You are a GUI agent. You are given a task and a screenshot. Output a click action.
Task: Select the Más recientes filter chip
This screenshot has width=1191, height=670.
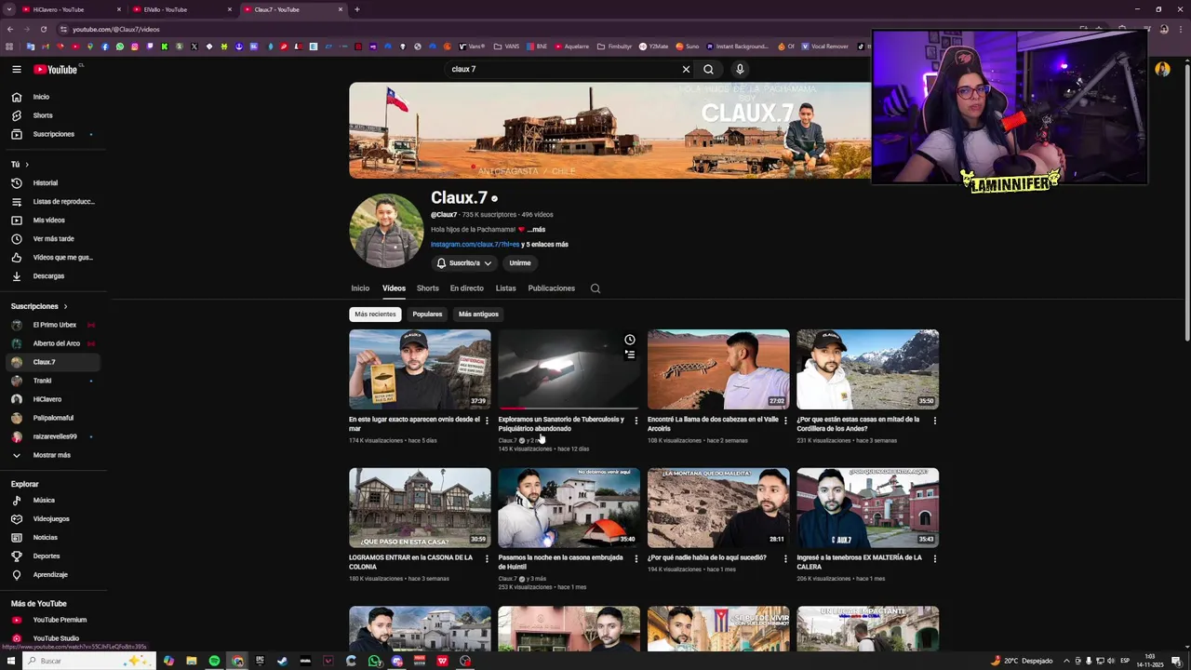point(375,315)
